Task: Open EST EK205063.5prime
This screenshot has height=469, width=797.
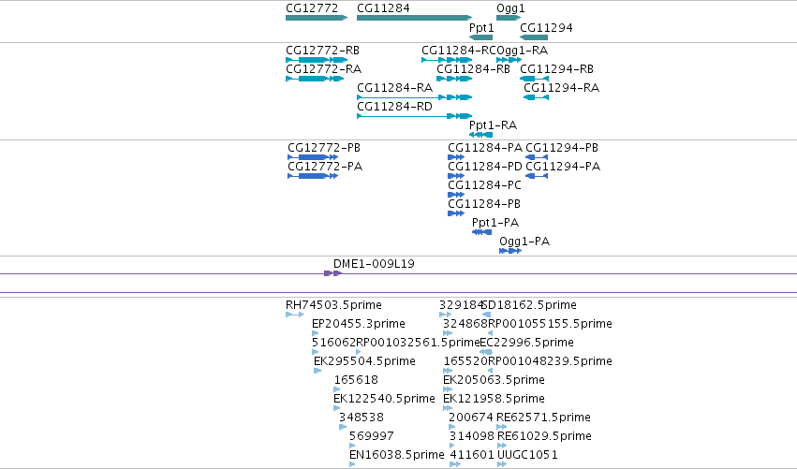Action: (494, 381)
